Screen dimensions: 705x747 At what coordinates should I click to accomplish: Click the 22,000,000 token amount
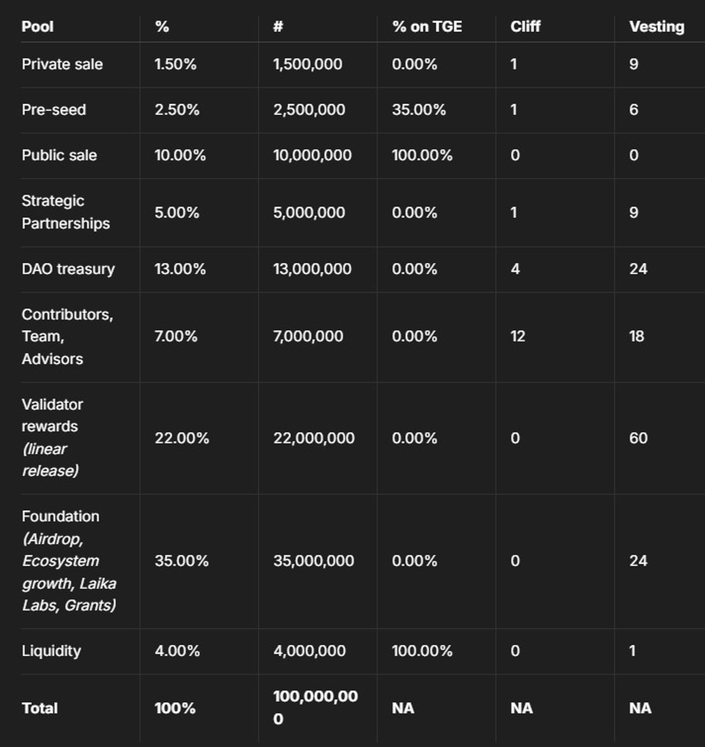[314, 438]
